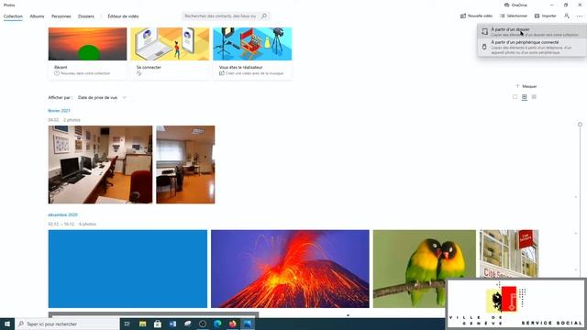
Task: Click the OneDrive status indicator
Action: (x=515, y=5)
